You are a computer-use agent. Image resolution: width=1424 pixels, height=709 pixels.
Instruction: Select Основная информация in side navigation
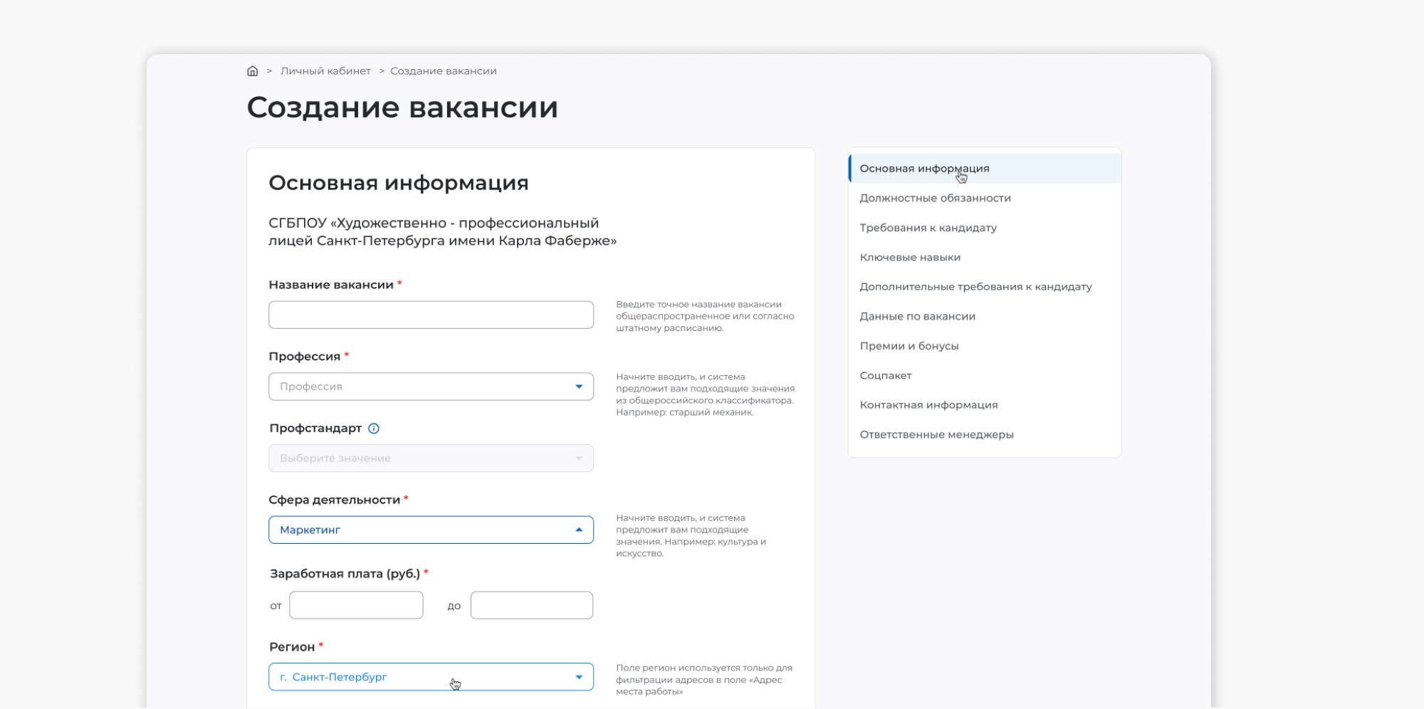click(985, 169)
